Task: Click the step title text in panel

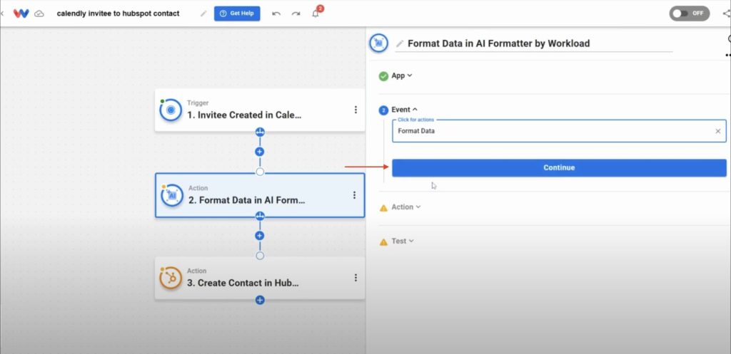Action: [x=498, y=43]
